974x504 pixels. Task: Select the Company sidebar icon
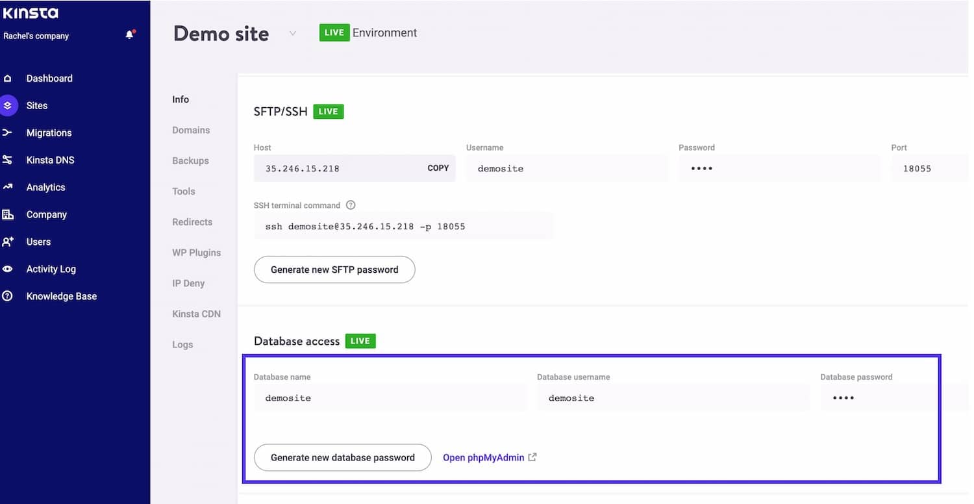coord(46,214)
